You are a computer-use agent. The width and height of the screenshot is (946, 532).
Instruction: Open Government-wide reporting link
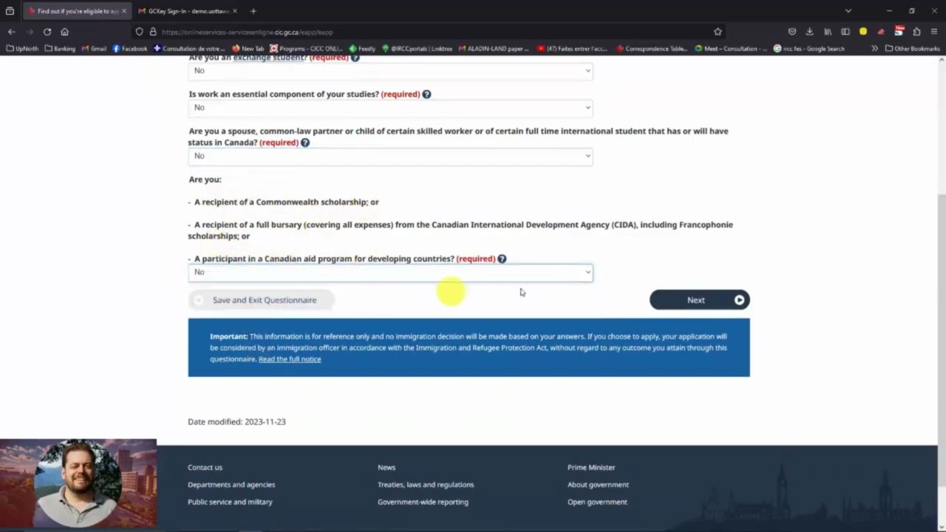(x=423, y=502)
